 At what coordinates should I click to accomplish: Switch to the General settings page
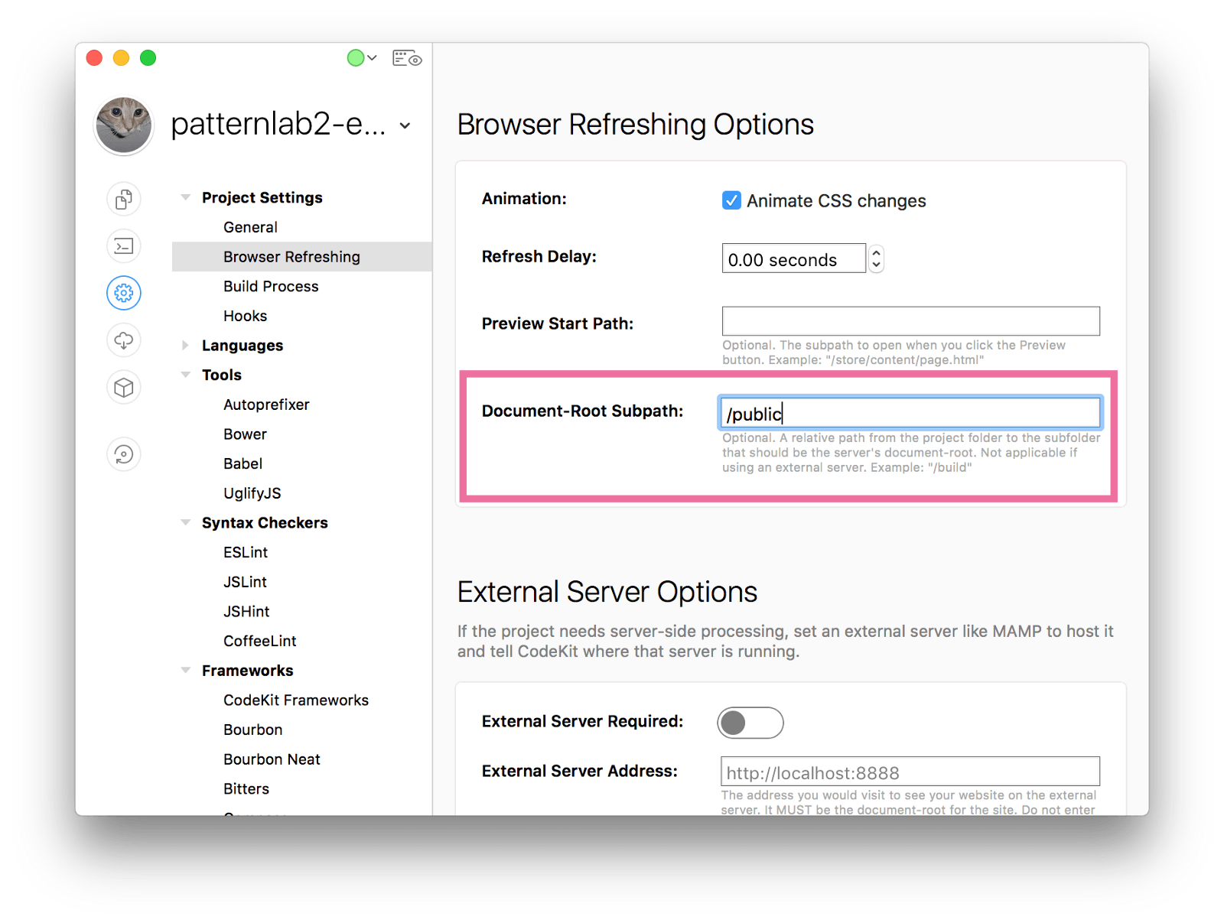pyautogui.click(x=250, y=227)
